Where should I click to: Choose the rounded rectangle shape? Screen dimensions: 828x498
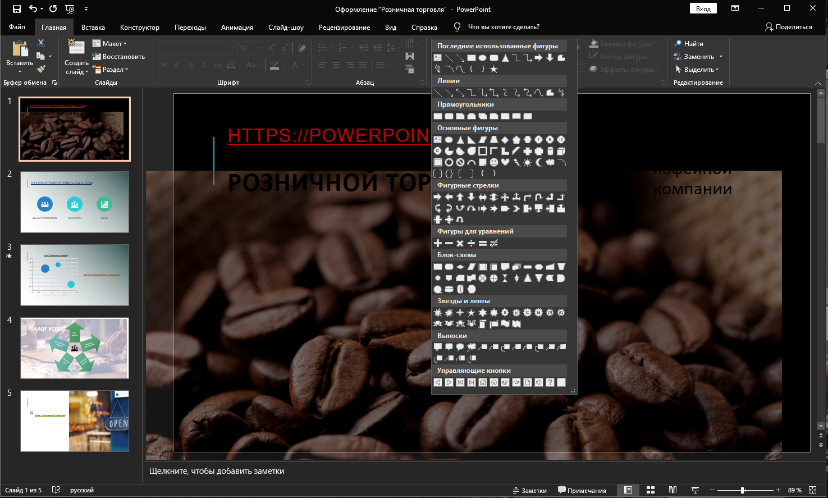click(449, 116)
